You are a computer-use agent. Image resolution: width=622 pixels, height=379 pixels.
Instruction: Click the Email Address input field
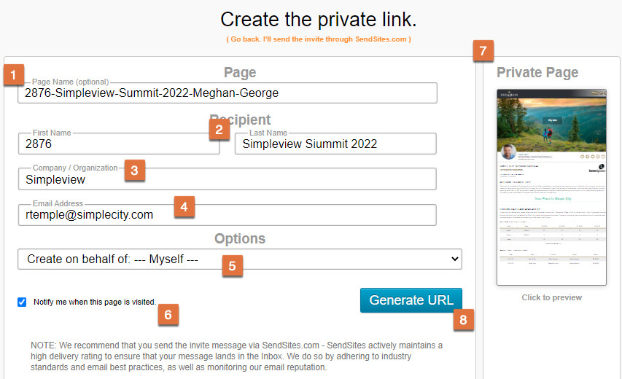228,215
